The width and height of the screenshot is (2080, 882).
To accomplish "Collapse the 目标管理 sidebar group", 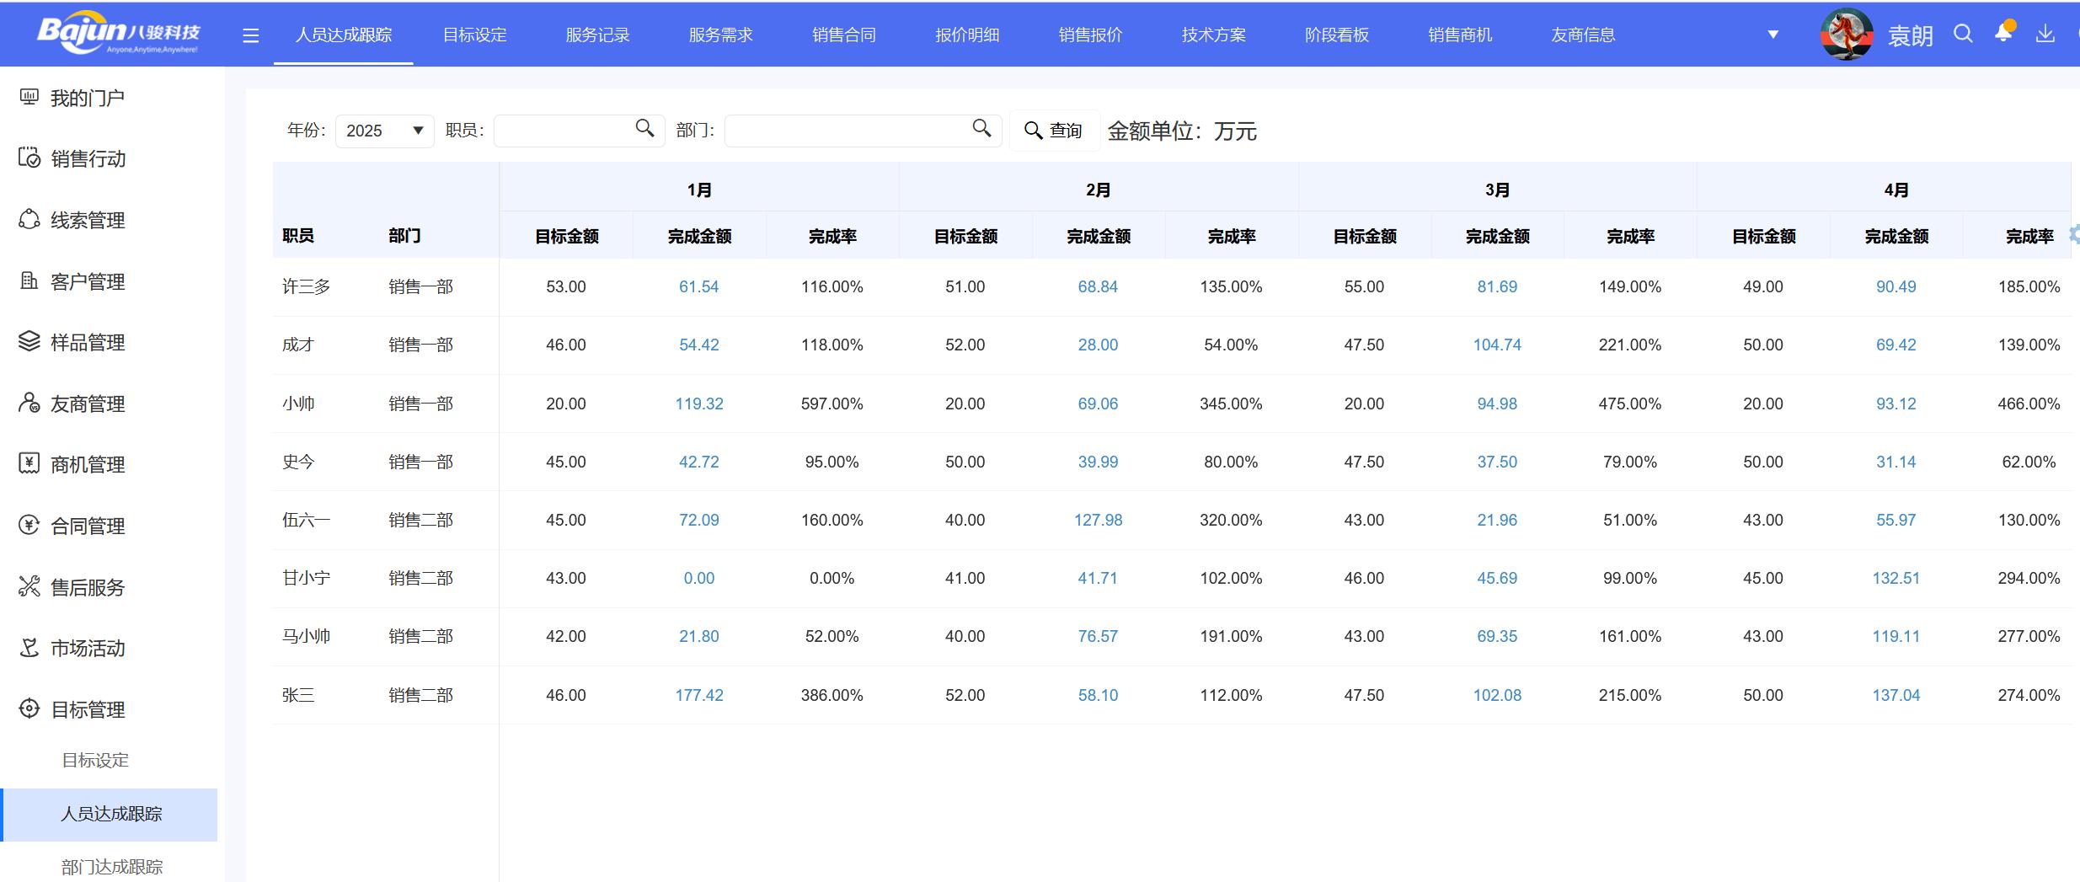I will click(87, 709).
